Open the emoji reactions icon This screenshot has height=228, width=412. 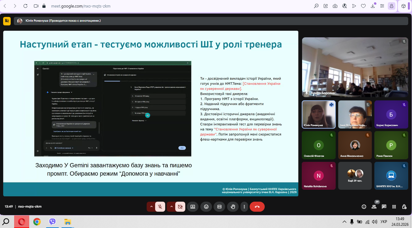206,207
